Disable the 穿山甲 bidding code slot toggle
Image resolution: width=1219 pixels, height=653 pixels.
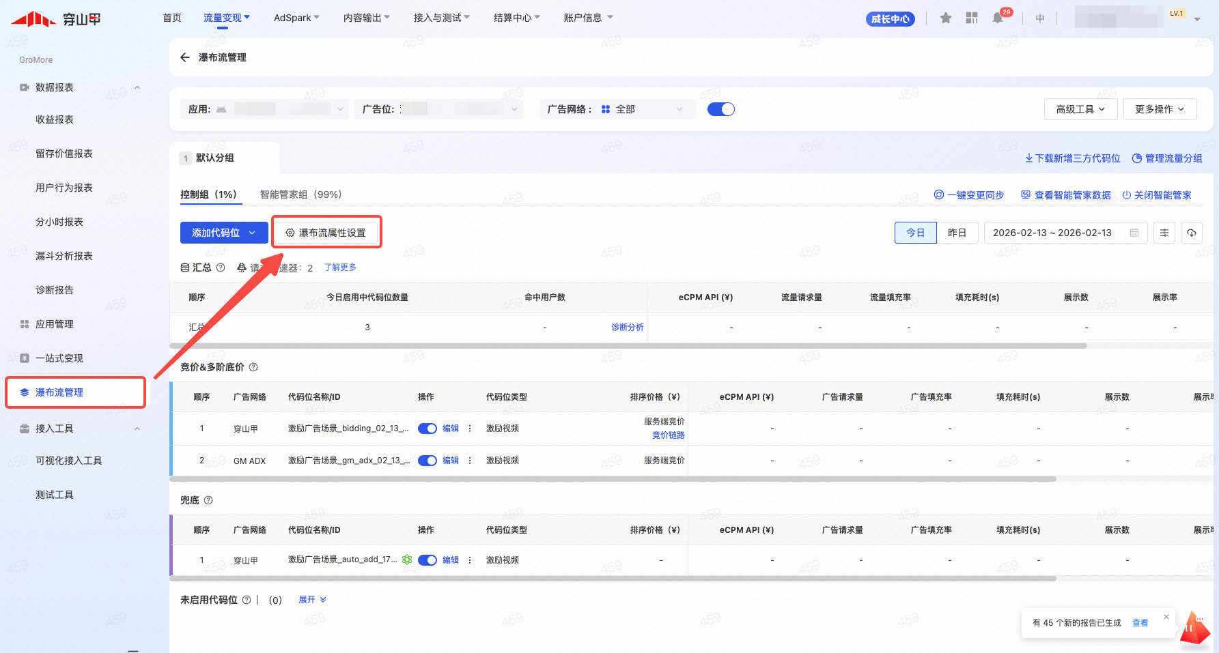coord(428,429)
